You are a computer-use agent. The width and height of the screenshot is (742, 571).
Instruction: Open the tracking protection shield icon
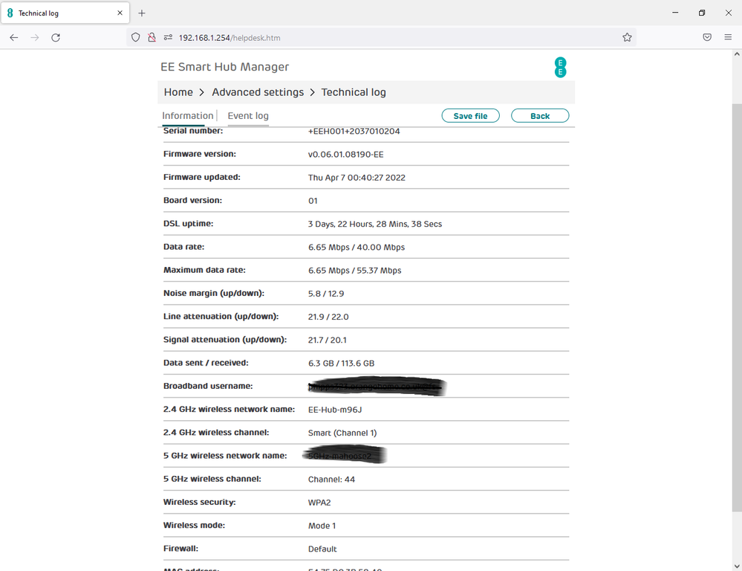[x=136, y=37]
